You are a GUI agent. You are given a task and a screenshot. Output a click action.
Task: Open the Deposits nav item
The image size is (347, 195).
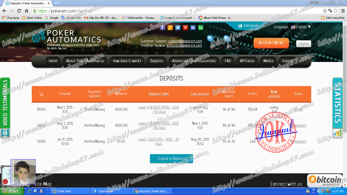point(156,61)
